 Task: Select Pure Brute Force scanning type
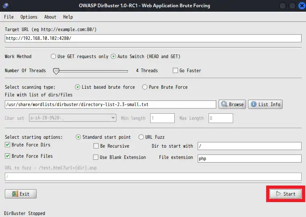145,87
